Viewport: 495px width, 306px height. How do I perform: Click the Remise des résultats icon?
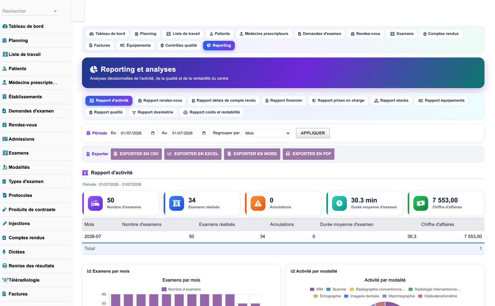[x=5, y=266]
